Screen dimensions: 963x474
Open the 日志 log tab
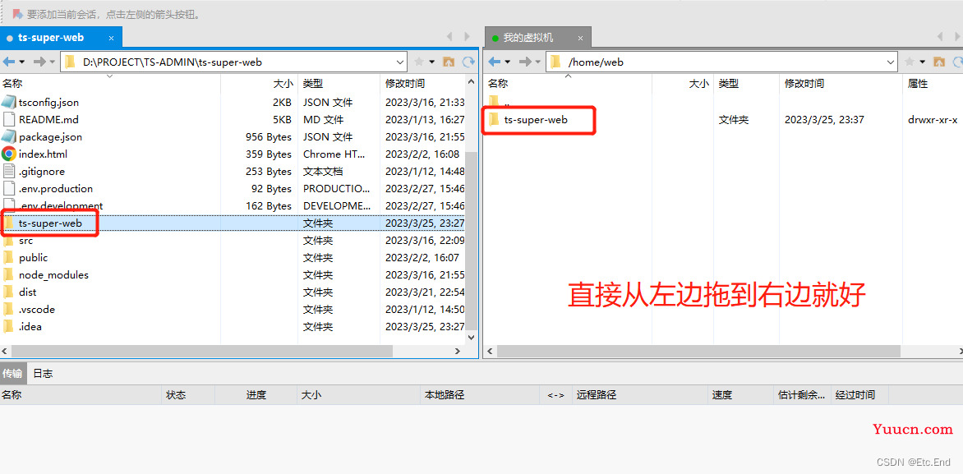click(43, 373)
